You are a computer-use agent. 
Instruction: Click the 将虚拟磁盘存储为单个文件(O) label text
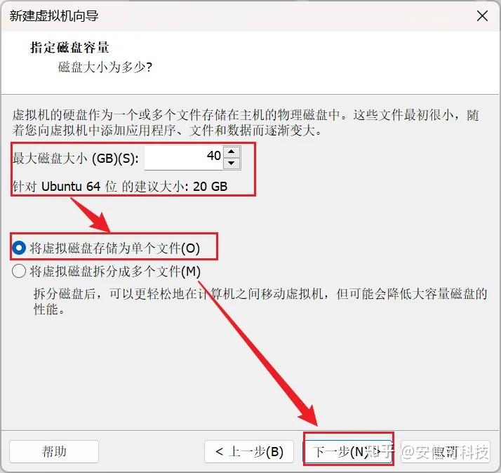115,248
